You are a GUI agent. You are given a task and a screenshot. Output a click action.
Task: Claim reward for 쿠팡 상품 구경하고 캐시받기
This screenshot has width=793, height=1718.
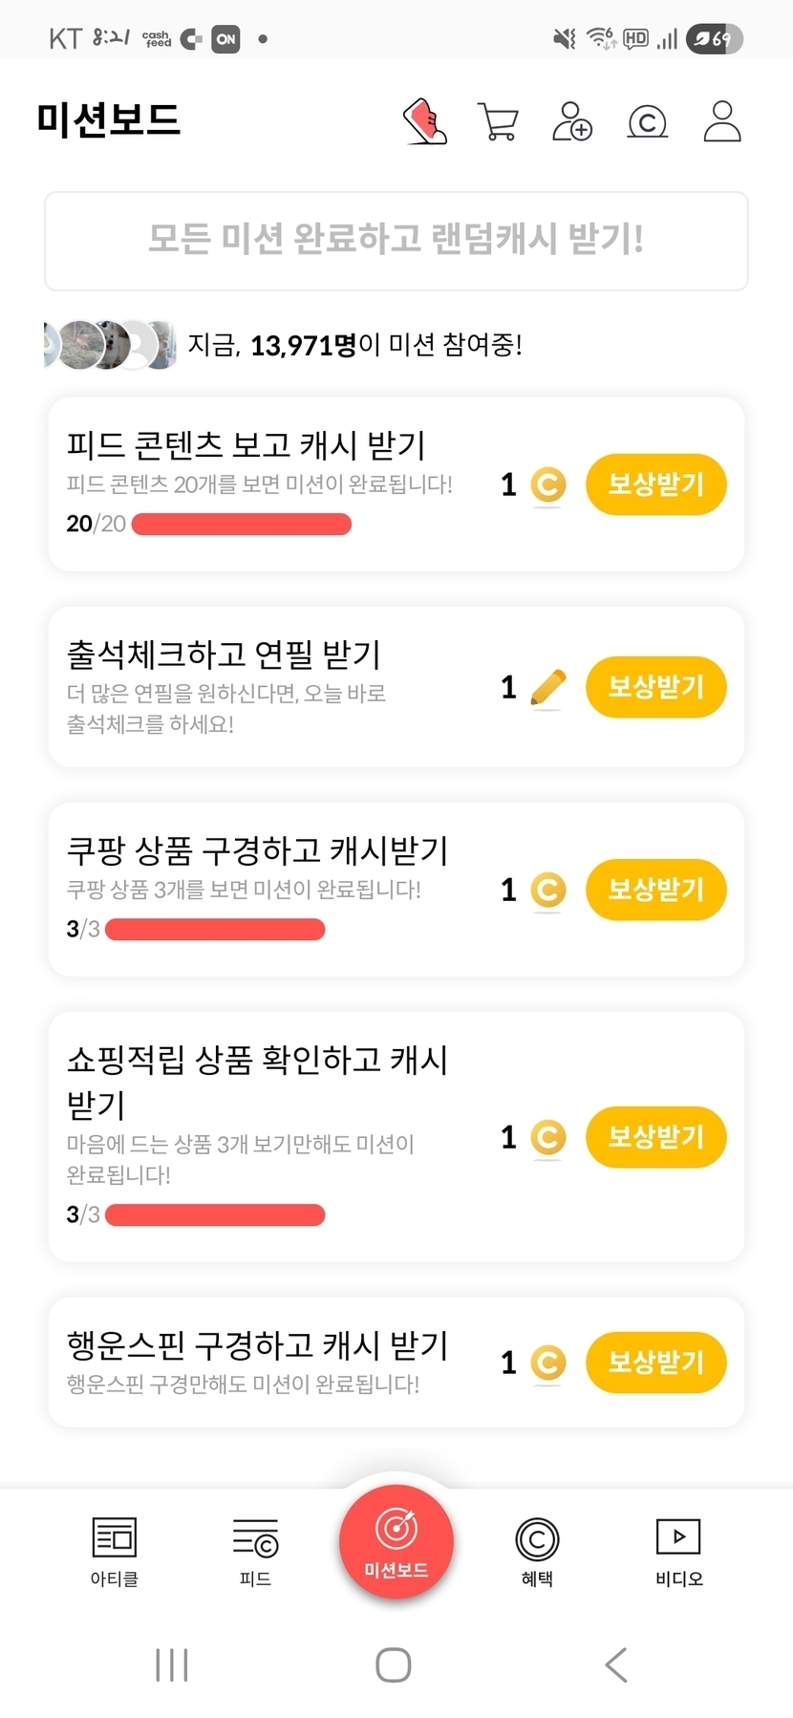pos(655,890)
